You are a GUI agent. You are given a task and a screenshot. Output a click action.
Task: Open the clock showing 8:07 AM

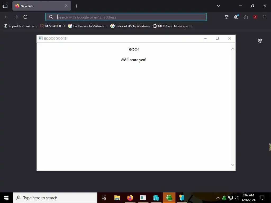[x=248, y=198]
